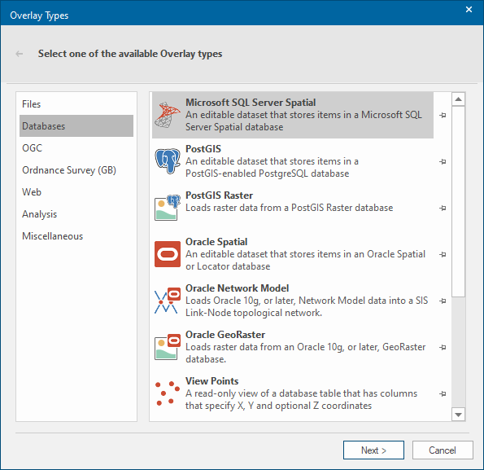Viewport: 484px width, 470px height.
Task: Select the Microsoft SQL Server Spatial icon
Action: [168, 115]
